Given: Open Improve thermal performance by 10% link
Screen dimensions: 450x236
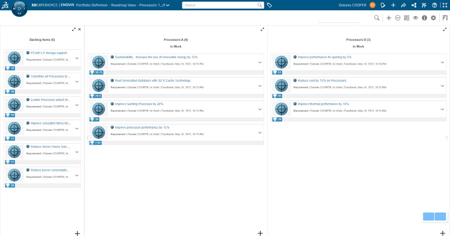Looking at the screenshot, I should point(323,104).
